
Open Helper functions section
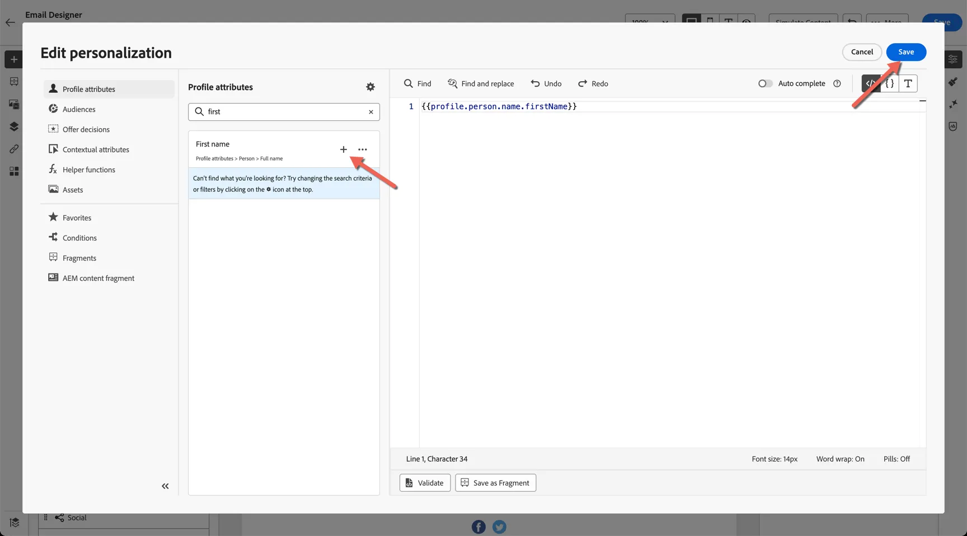109,170
